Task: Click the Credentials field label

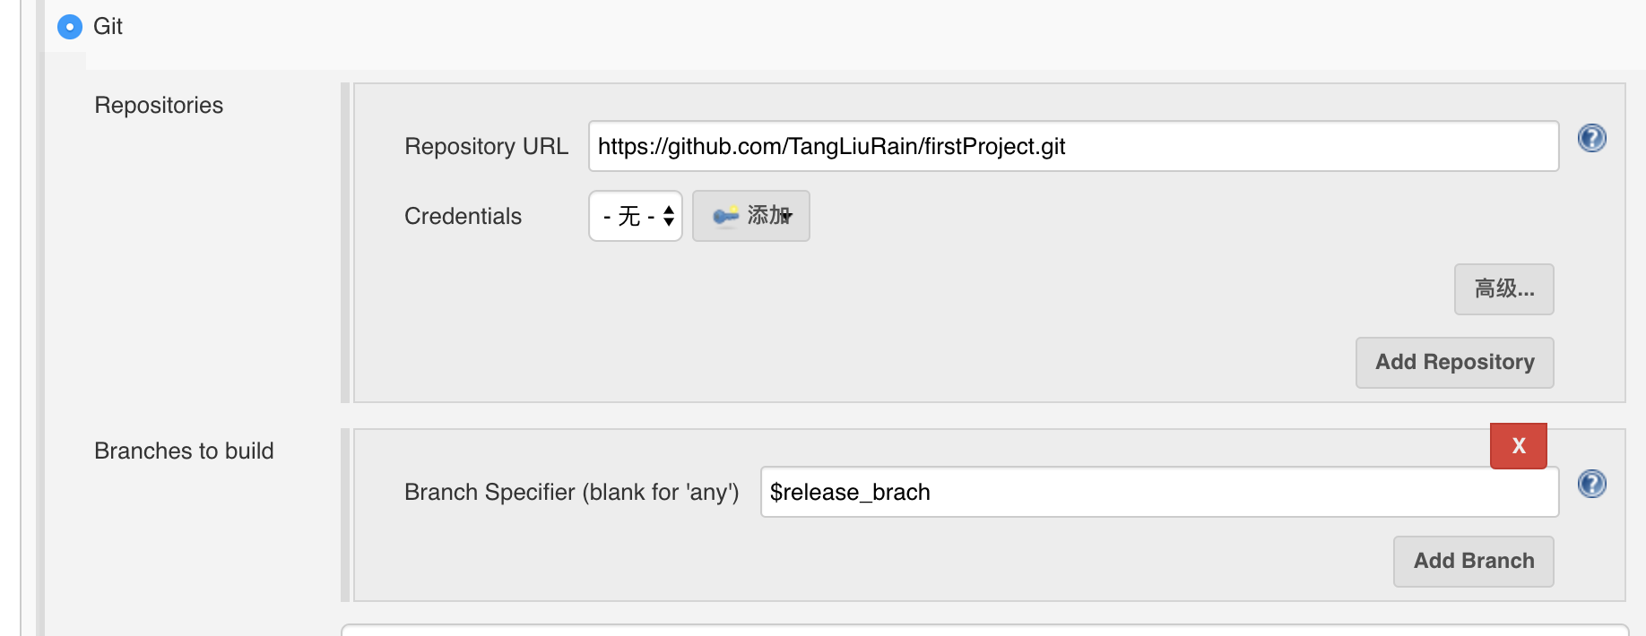Action: 463,216
